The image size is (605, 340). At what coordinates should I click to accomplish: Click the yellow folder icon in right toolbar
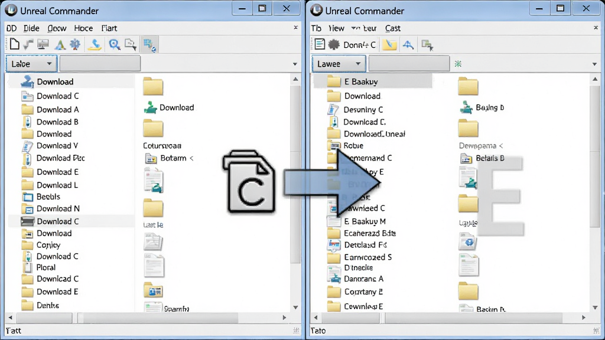[389, 45]
